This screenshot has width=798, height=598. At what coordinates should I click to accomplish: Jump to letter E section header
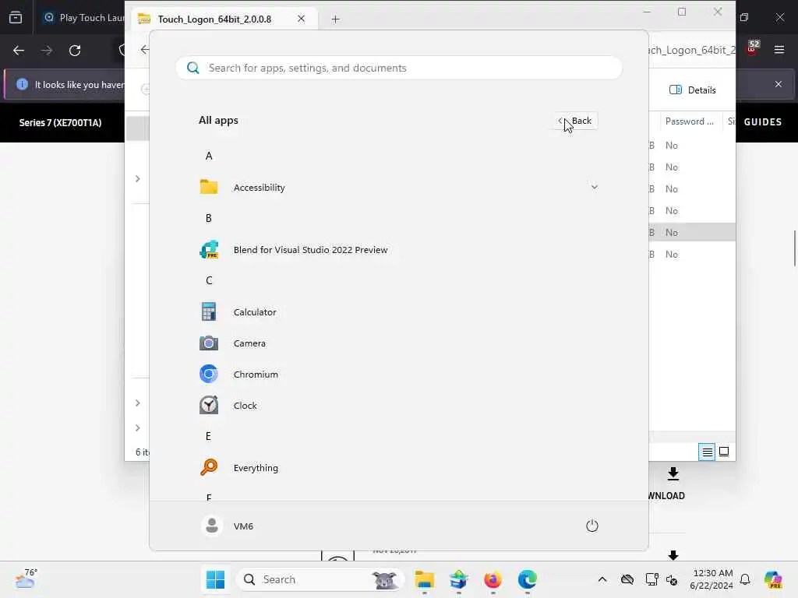pyautogui.click(x=209, y=436)
